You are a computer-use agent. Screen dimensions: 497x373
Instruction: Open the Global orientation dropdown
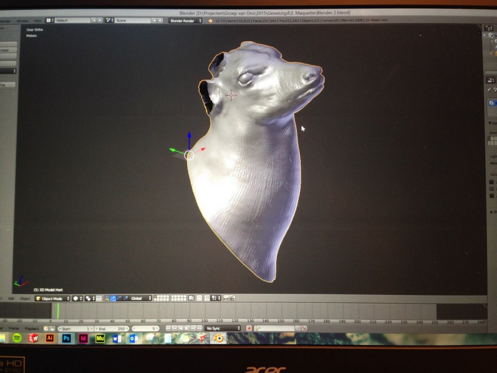click(141, 298)
